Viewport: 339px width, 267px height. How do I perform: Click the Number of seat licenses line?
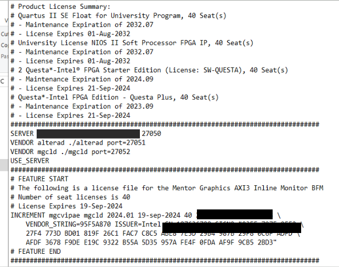(x=70, y=197)
